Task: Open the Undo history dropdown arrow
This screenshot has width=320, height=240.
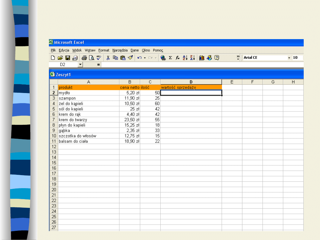Action: [145, 58]
